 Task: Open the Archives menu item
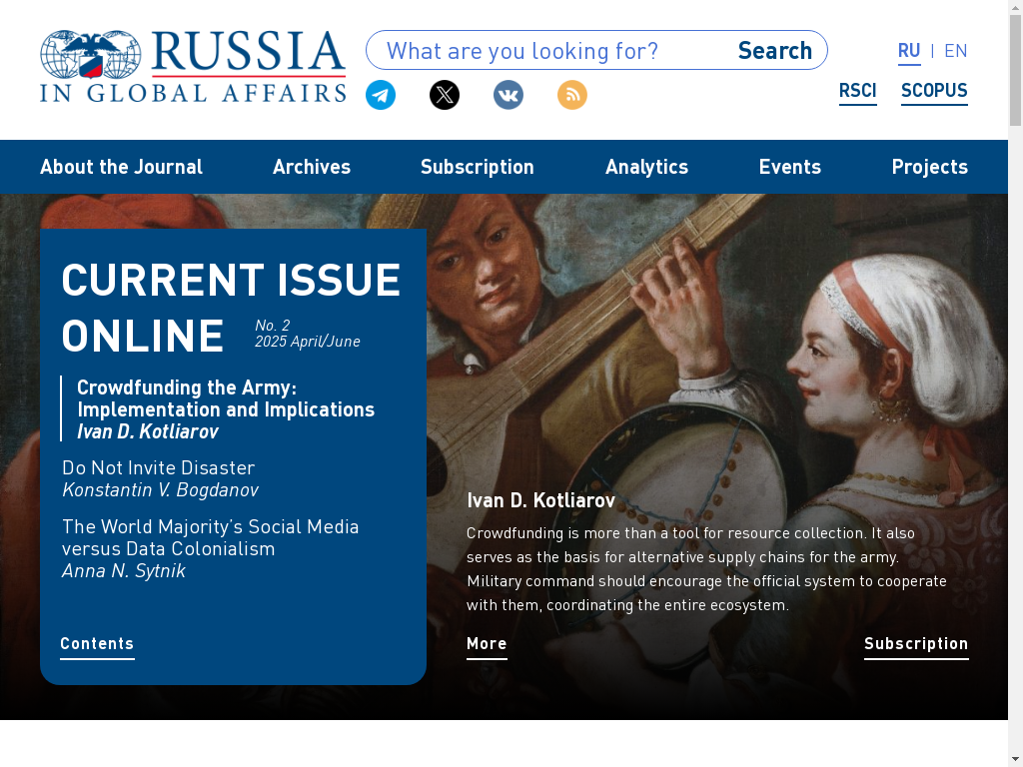tap(312, 167)
